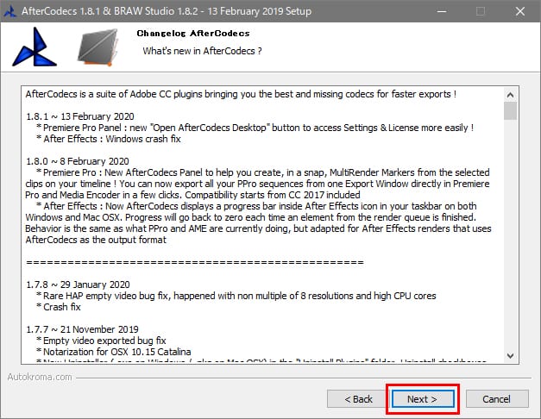
Task: Click the 'Changelog AfterCodecs' heading
Action: (x=193, y=33)
